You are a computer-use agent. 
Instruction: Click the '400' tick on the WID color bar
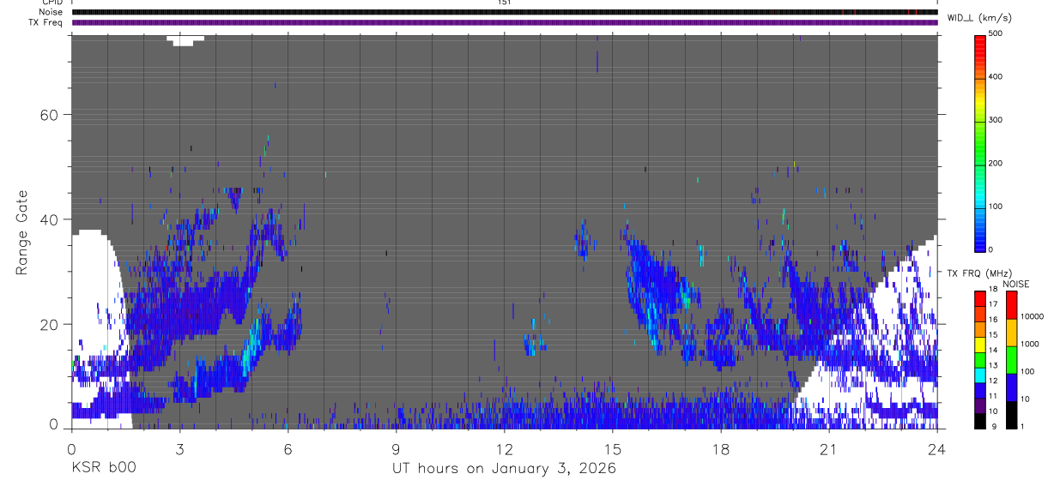coord(996,77)
